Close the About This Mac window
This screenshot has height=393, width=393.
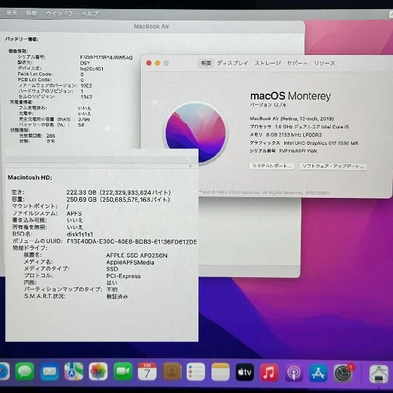point(149,63)
